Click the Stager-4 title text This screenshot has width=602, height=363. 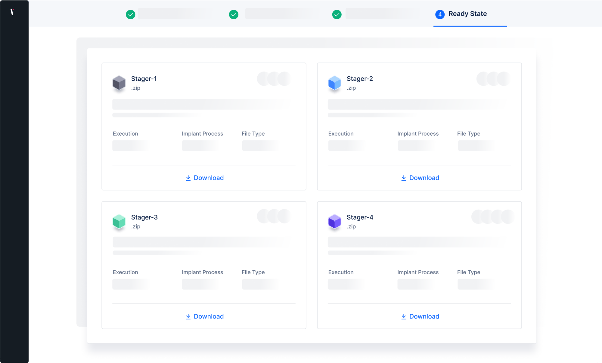pyautogui.click(x=360, y=217)
